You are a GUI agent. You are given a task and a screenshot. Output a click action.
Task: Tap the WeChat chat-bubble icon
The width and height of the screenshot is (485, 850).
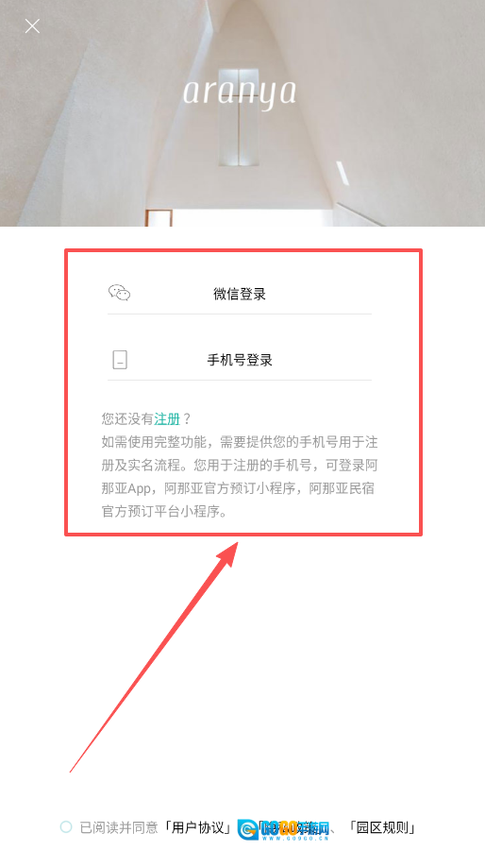[120, 294]
